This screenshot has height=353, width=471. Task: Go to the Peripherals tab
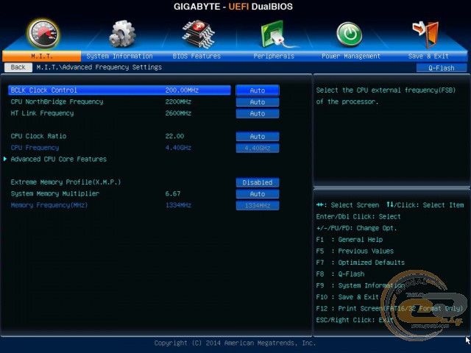(x=274, y=56)
